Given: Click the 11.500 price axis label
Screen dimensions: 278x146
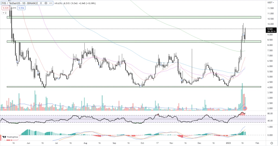Looking at the screenshot, I should (x=270, y=8).
